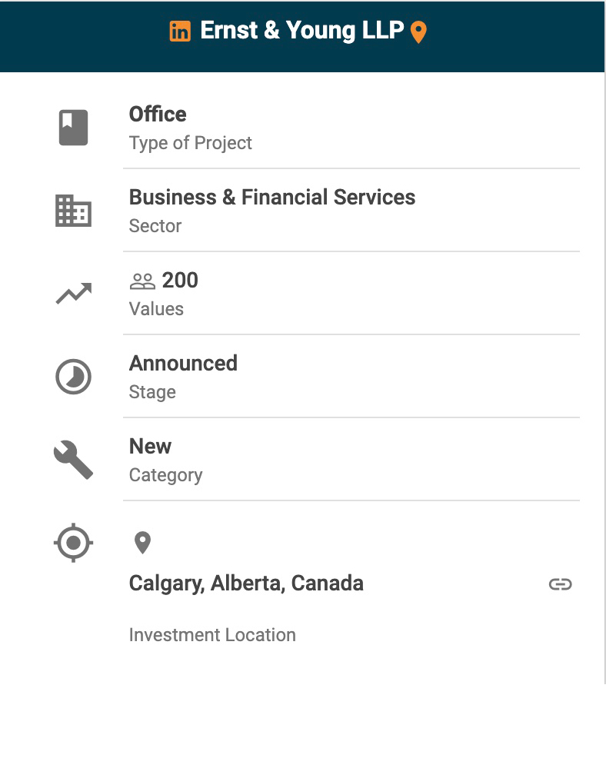Select the Calgary, Alberta, Canada location text
The width and height of the screenshot is (606, 778).
(x=246, y=583)
